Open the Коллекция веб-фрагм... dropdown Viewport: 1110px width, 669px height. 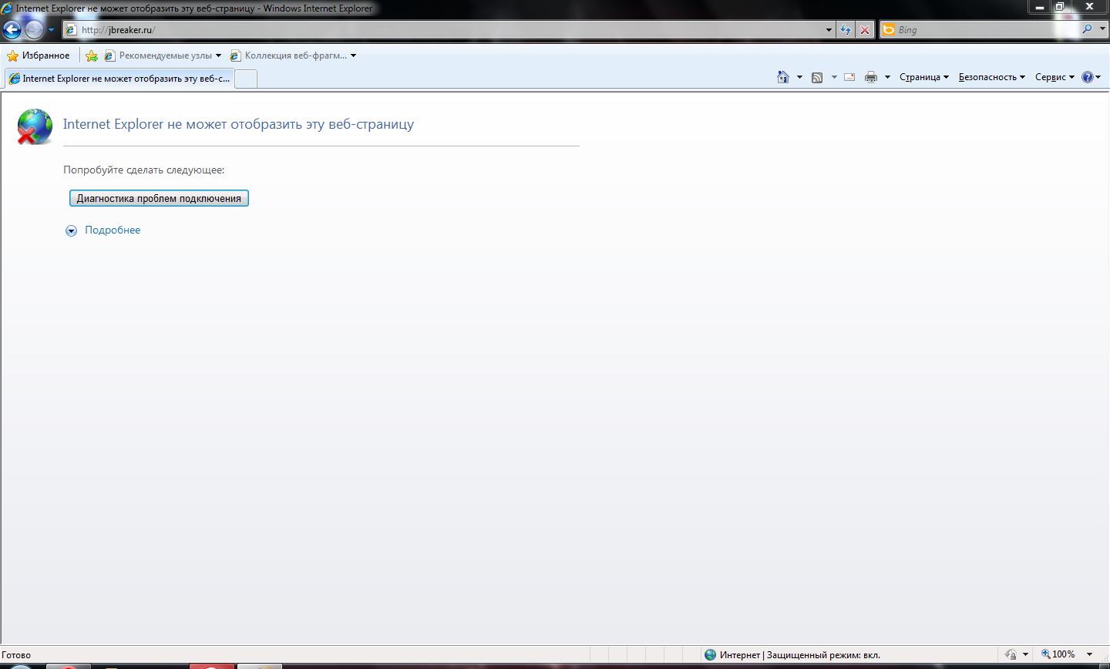click(293, 55)
